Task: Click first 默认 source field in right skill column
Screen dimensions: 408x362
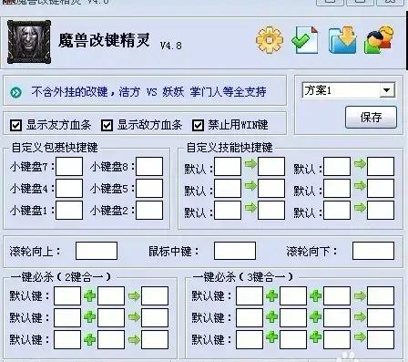Action: click(337, 166)
